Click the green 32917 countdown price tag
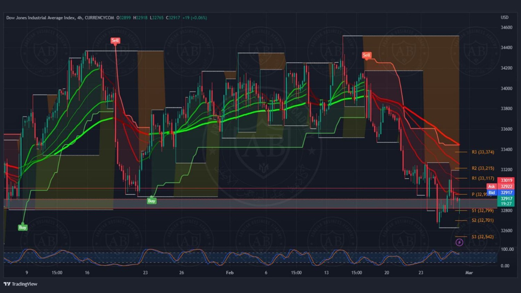The image size is (521, 293). tap(506, 201)
